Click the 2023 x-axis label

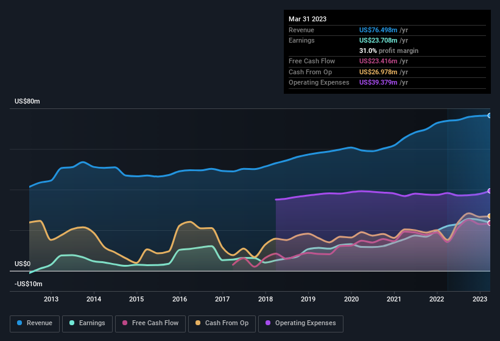(x=479, y=299)
